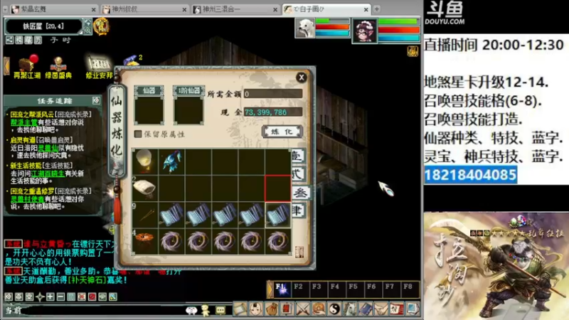Click the 江湖百晓生 quest link
The width and height of the screenshot is (569, 320).
(48, 174)
